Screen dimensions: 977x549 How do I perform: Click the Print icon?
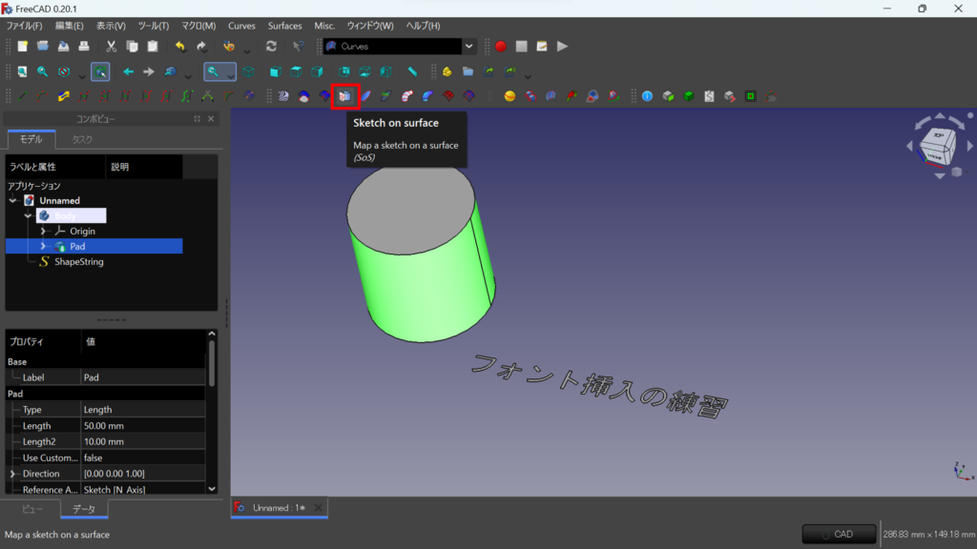coord(84,46)
